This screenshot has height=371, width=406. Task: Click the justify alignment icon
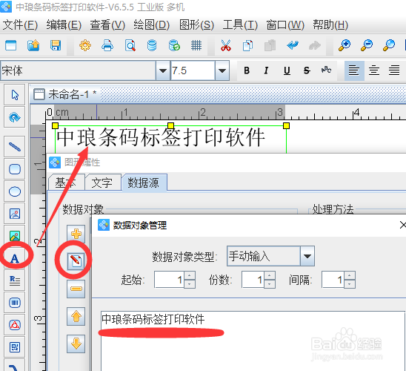(x=394, y=70)
